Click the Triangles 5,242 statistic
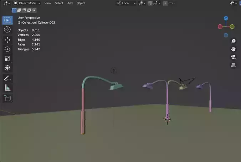 [29, 49]
